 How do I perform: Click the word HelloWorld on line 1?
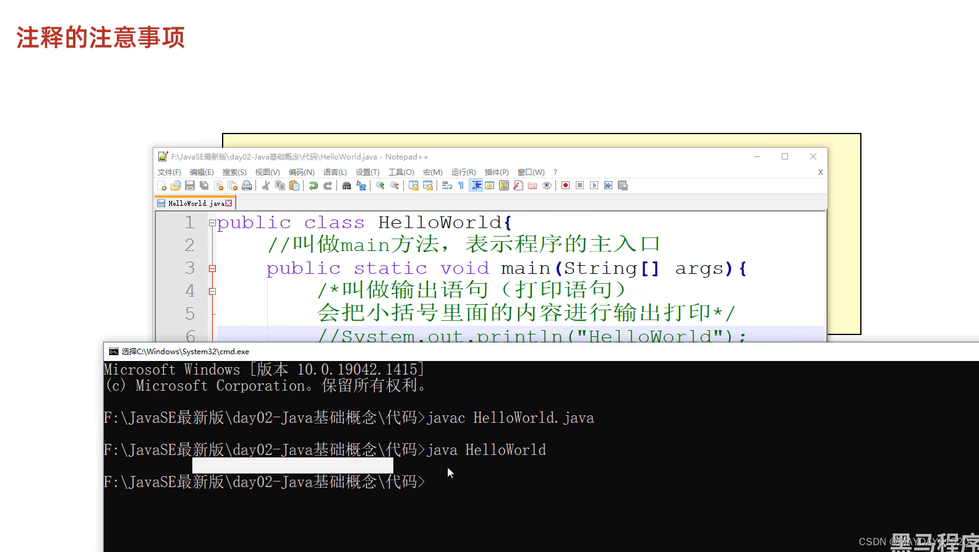tap(440, 223)
